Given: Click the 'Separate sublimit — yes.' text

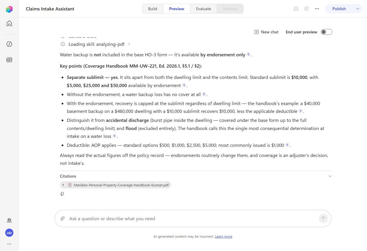Looking at the screenshot, I should point(93,77).
